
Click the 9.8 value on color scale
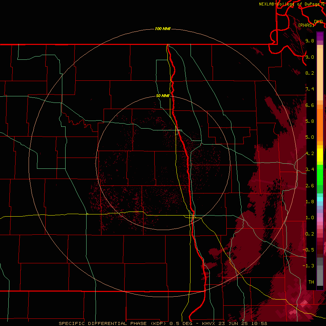point(310,41)
